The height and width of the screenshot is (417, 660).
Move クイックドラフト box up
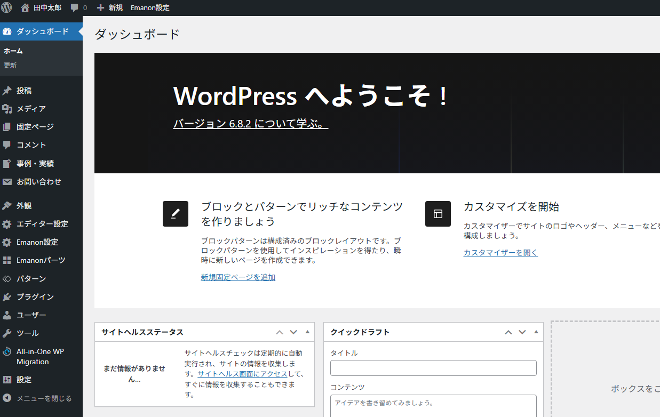[508, 332]
